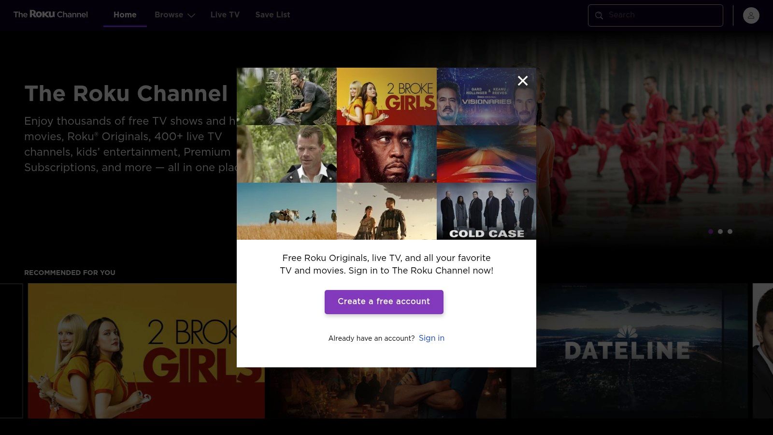Click the Already have an account text
The width and height of the screenshot is (773, 435).
372,338
